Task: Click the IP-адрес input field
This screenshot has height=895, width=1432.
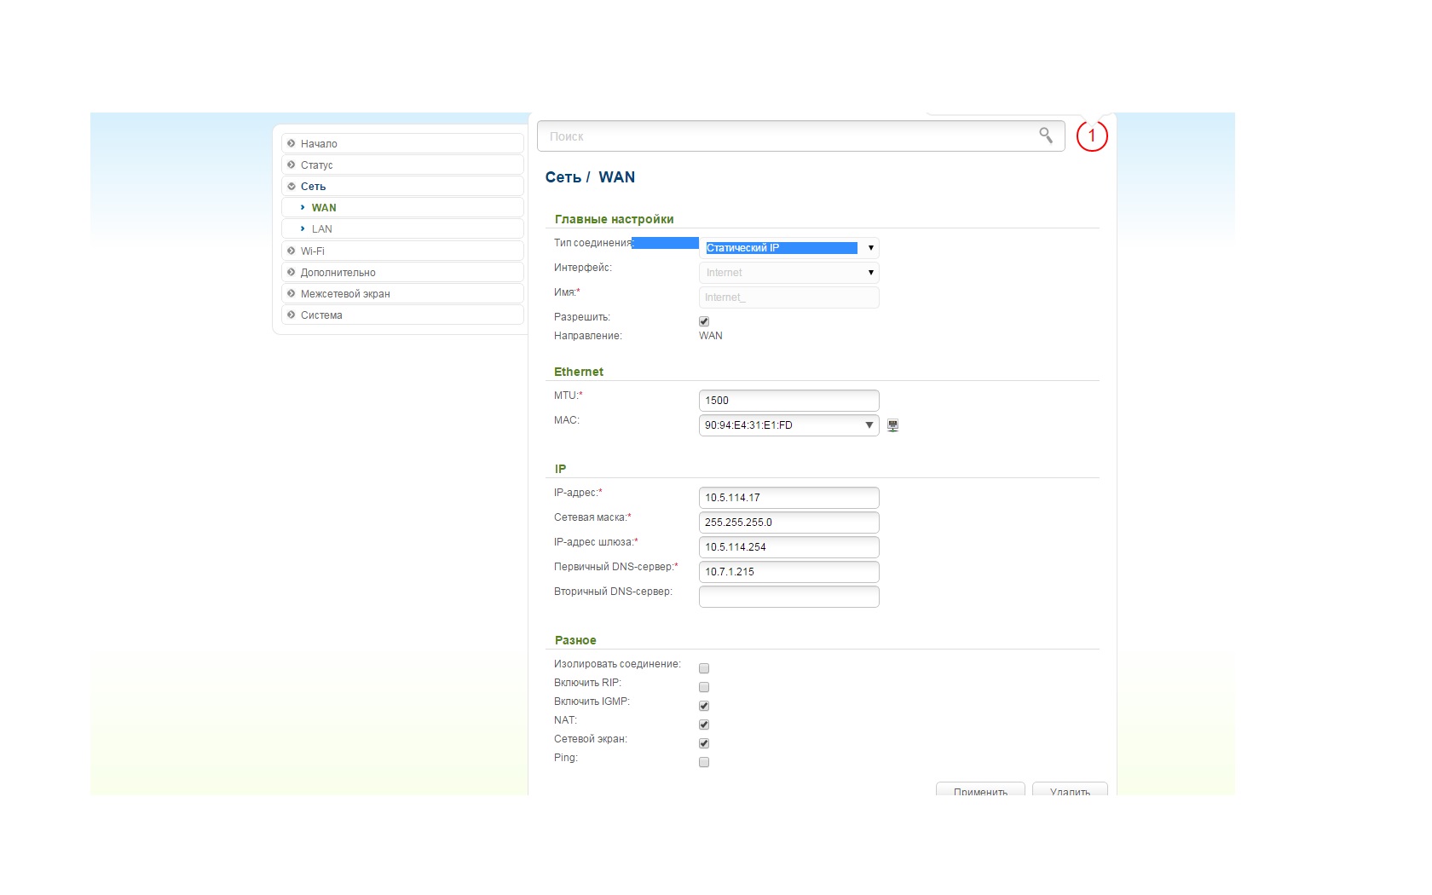Action: tap(788, 498)
